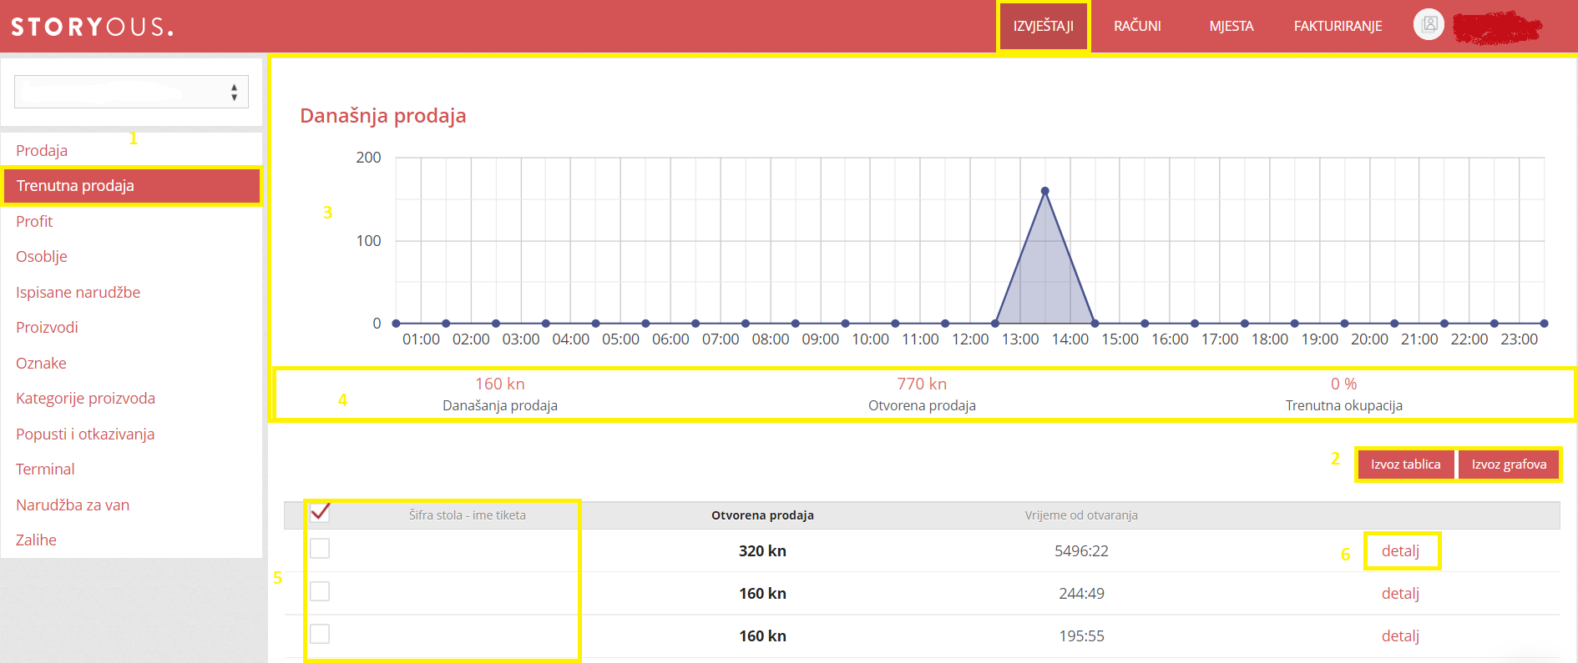Check the box for the 244:49 row
The height and width of the screenshot is (663, 1578).
coord(320,591)
